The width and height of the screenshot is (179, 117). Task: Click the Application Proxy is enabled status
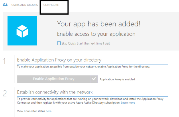[x=117, y=79]
